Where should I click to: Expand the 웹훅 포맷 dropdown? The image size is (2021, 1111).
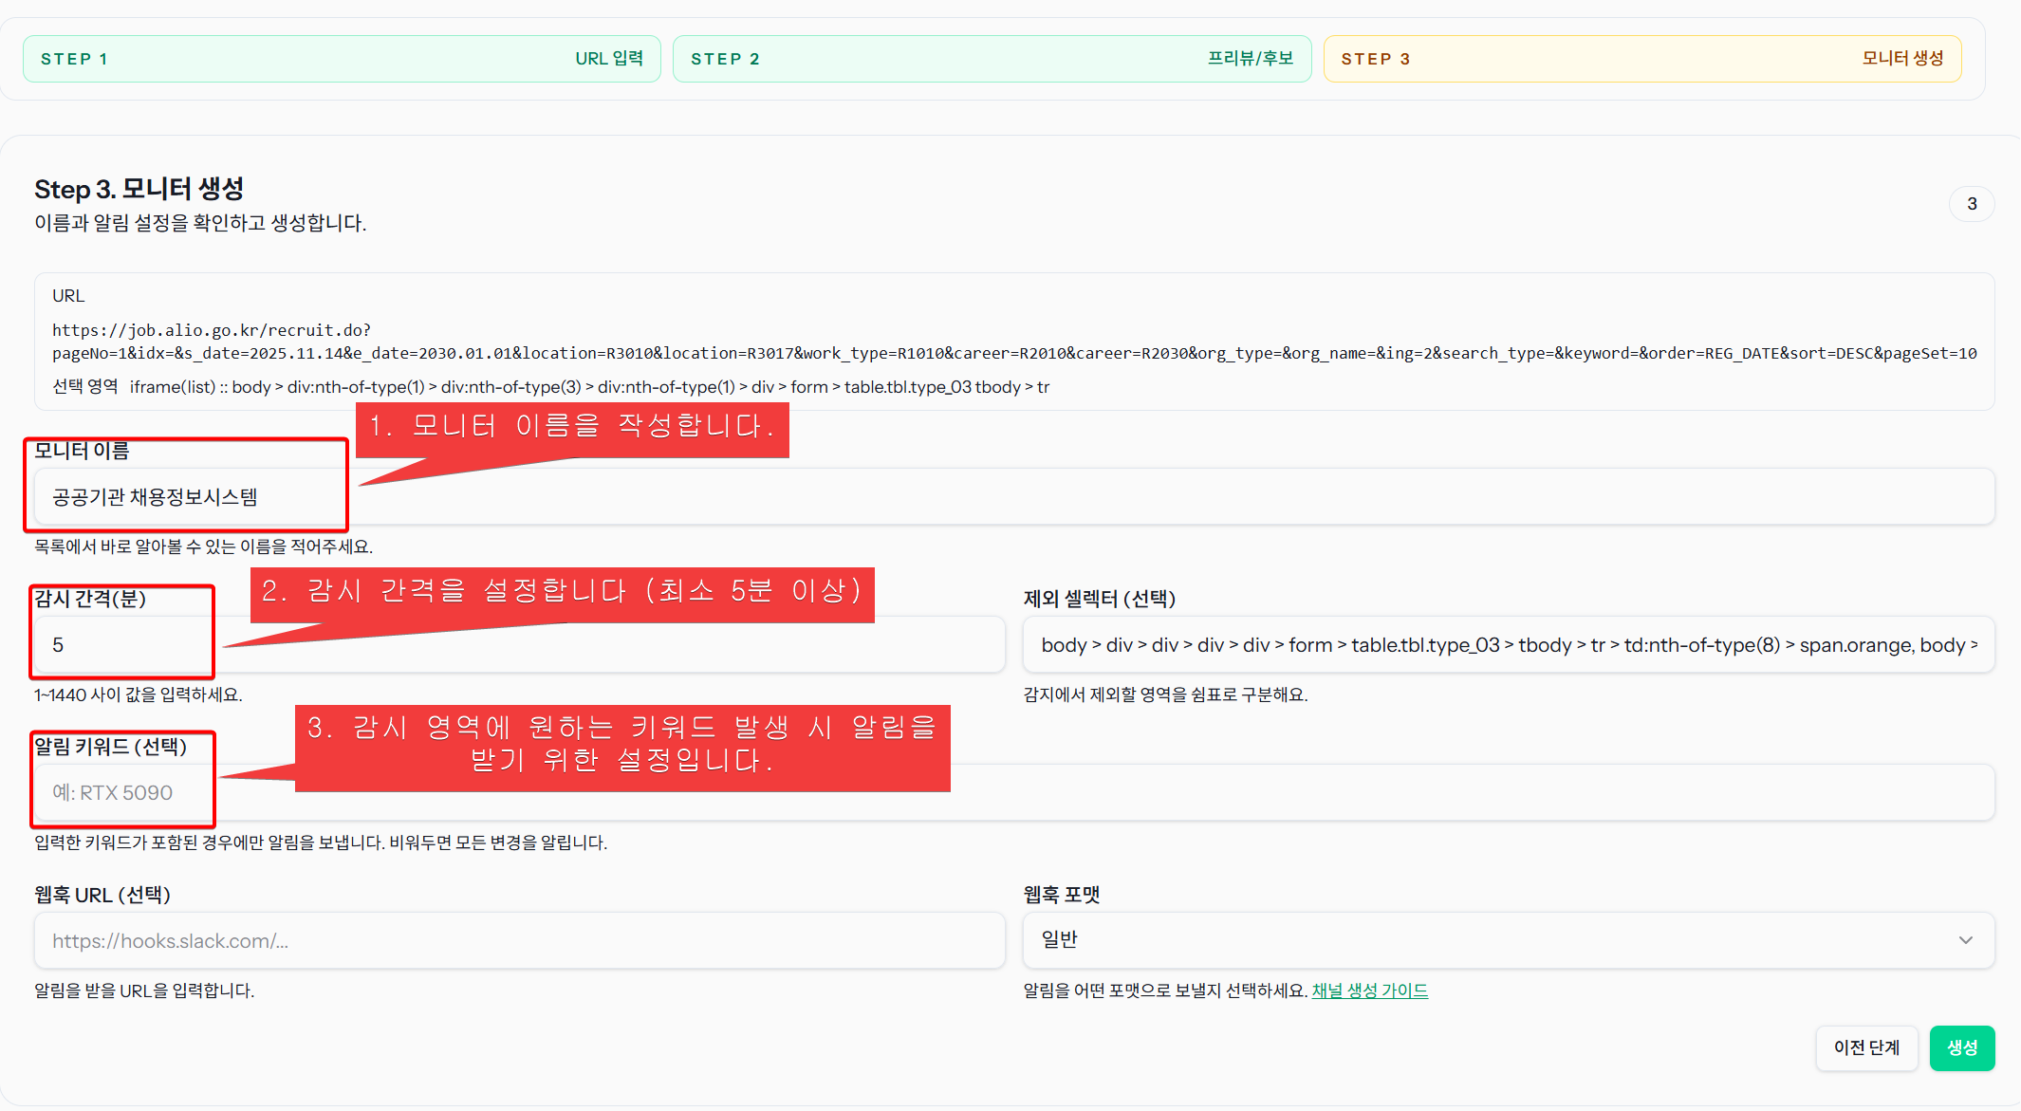pyautogui.click(x=1507, y=939)
